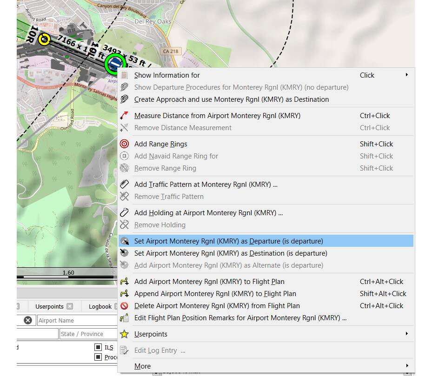The height and width of the screenshot is (376, 432).
Task: Select Edit Flight Plan Position Remarks entry
Action: point(266,318)
